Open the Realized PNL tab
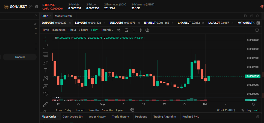 [x=191, y=117]
